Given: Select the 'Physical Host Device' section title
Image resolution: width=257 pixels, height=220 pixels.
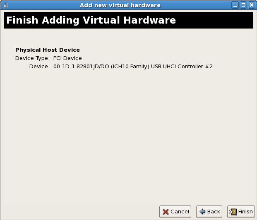Looking at the screenshot, I should coord(48,50).
